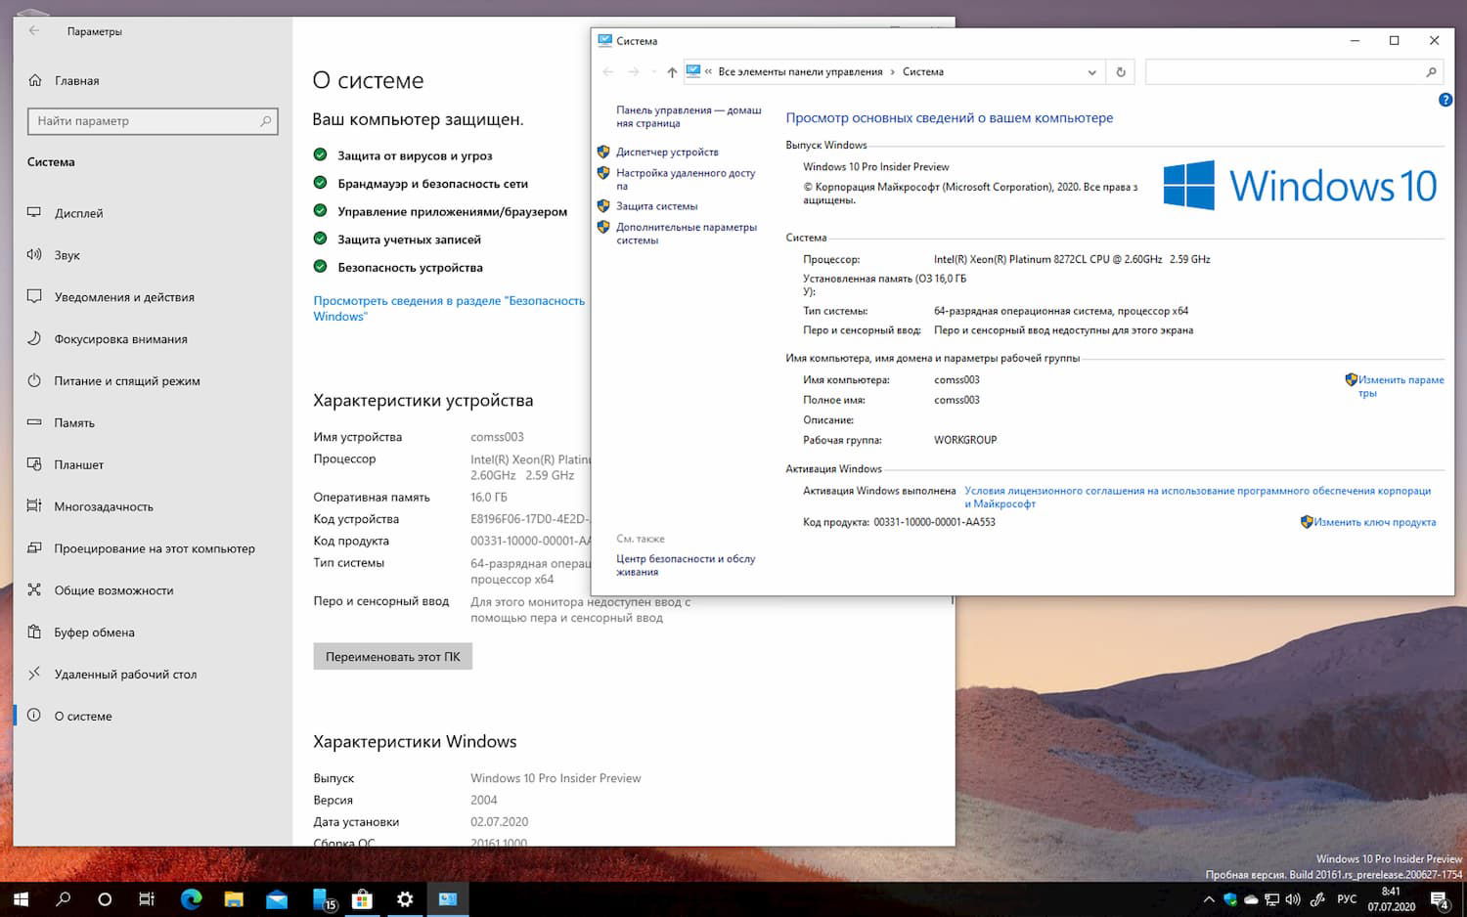
Task: Open Настройка удаленного доступа
Action: [686, 180]
